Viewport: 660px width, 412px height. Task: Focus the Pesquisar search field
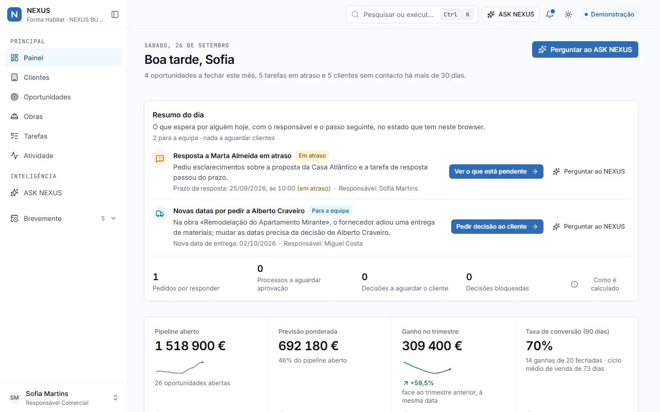coord(411,14)
